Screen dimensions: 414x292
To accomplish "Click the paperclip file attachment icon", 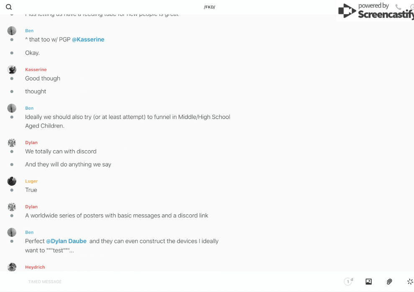I will click(389, 282).
